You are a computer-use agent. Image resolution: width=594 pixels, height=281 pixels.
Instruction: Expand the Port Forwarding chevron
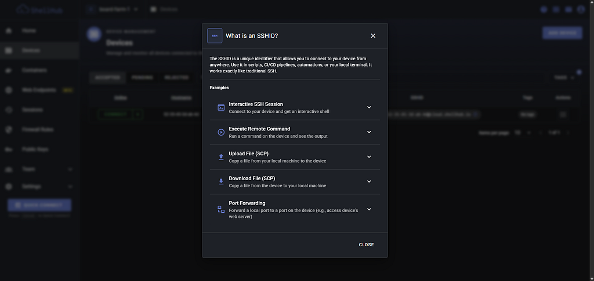[x=369, y=209]
